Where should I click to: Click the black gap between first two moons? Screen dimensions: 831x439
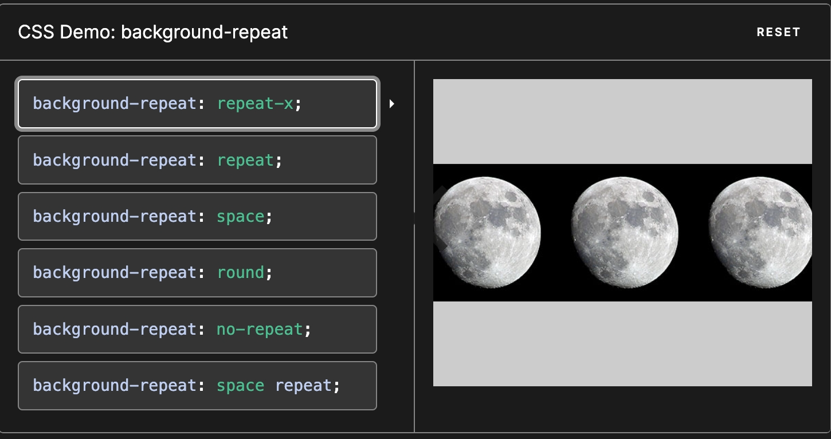[556, 232]
